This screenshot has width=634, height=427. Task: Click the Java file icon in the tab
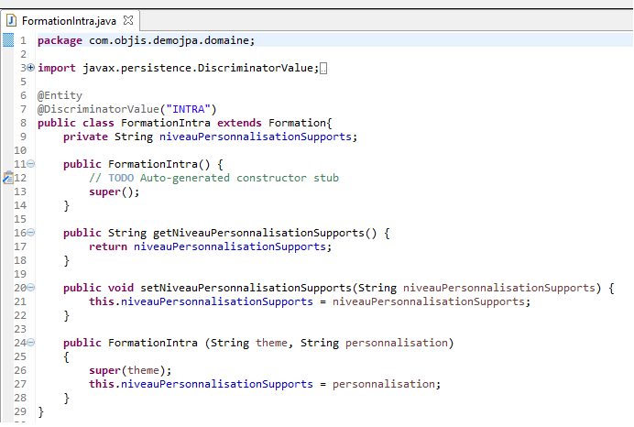pyautogui.click(x=12, y=19)
